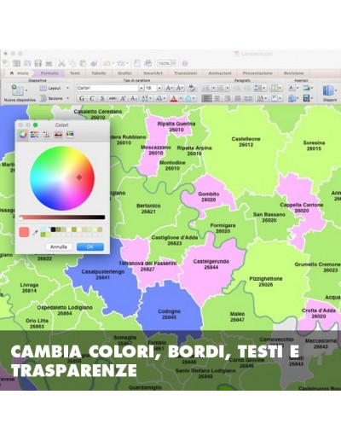Confirm color with the OK button

pos(90,247)
